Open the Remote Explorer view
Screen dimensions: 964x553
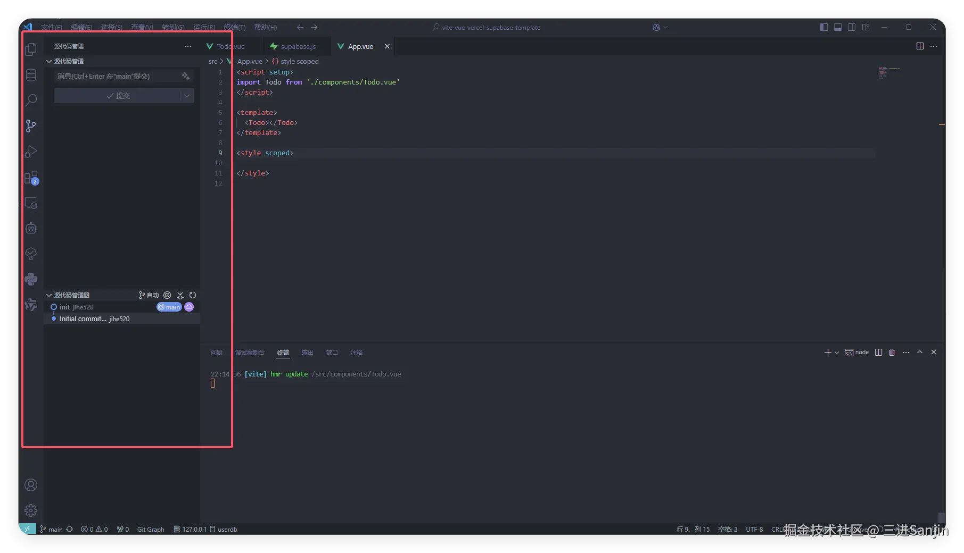click(x=31, y=203)
